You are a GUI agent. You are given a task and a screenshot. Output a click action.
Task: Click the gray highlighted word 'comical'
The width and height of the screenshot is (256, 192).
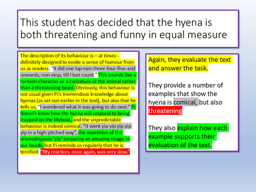click(x=186, y=102)
